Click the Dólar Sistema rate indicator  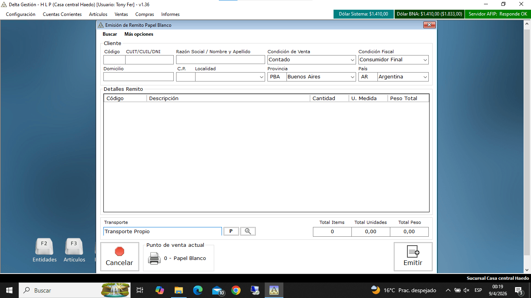[x=363, y=14]
